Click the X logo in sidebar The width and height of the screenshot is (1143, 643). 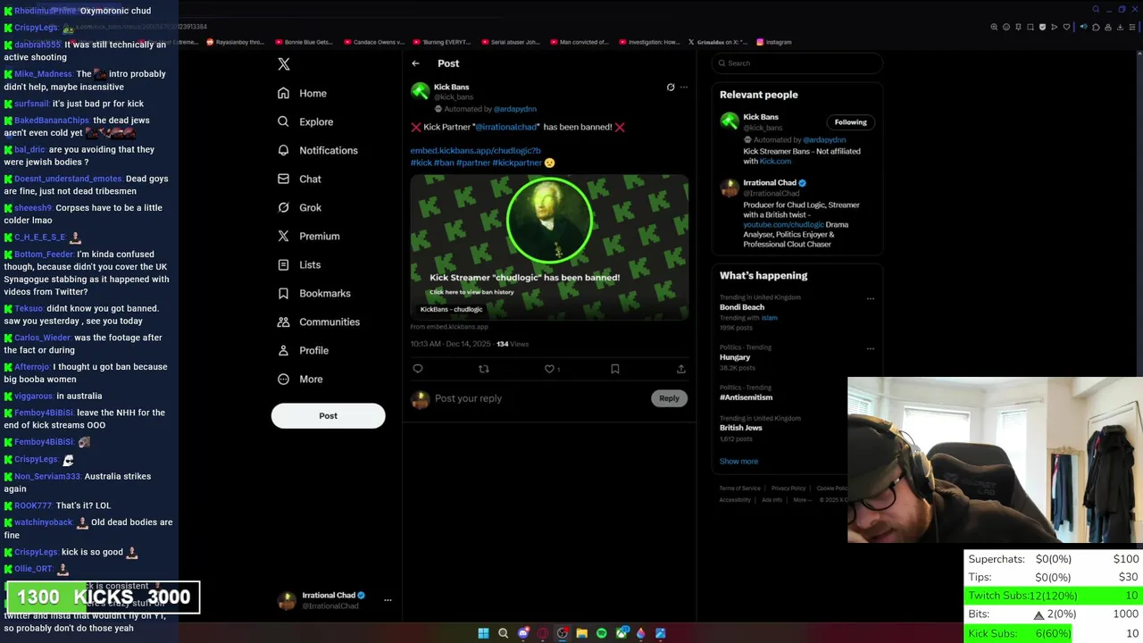pos(284,64)
